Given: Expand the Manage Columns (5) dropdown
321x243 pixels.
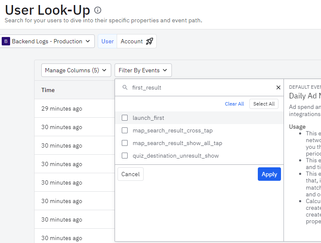Looking at the screenshot, I should (76, 70).
